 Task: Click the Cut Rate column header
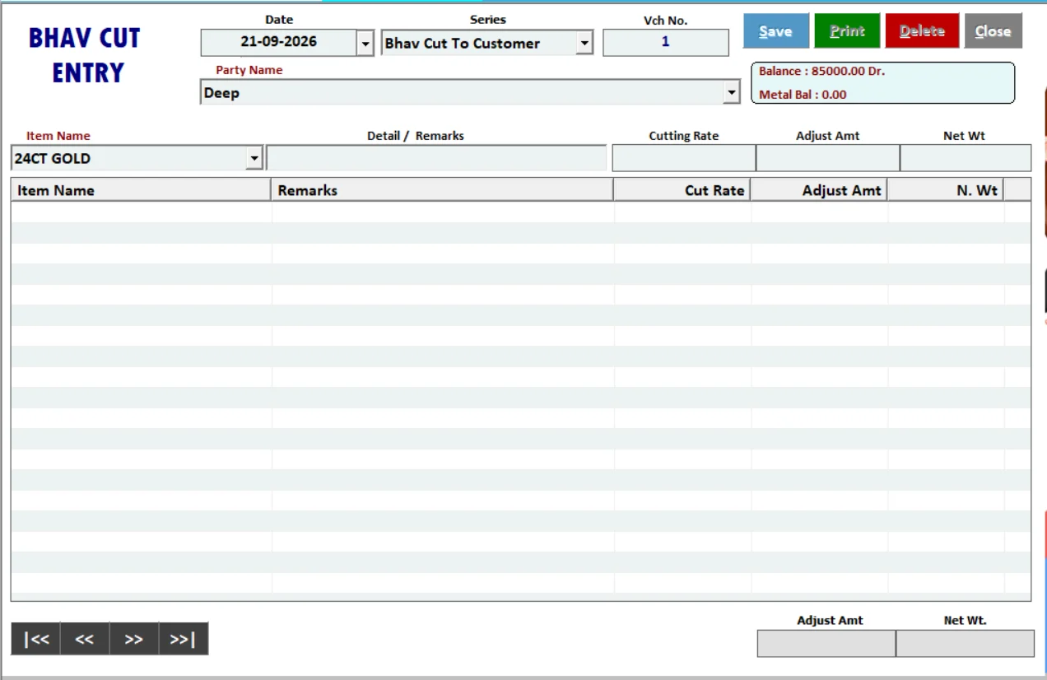(x=682, y=190)
